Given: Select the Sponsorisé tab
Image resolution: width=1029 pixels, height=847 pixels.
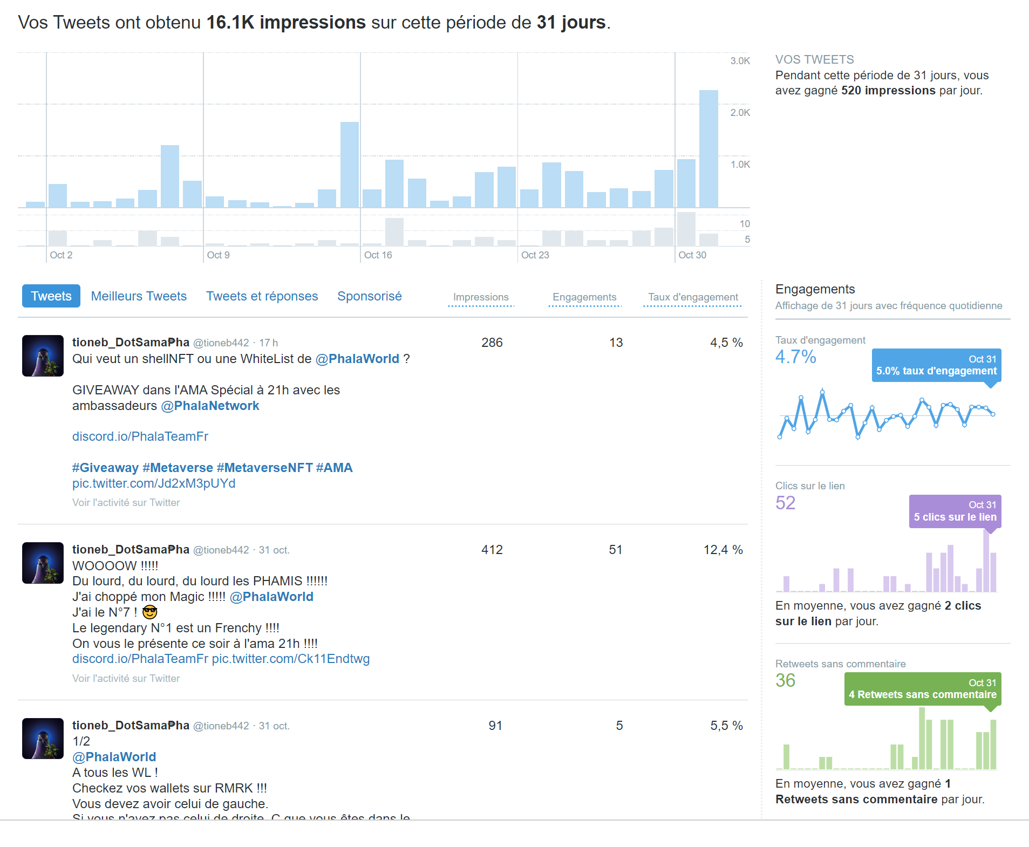Looking at the screenshot, I should click(x=370, y=296).
